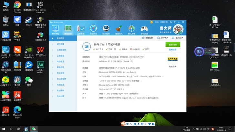235x132 pixels.
Task: Open Windows taskbar search
Action: (x=11, y=129)
